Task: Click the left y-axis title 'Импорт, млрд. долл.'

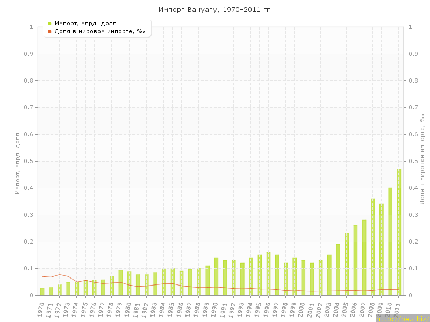Action: tap(17, 161)
